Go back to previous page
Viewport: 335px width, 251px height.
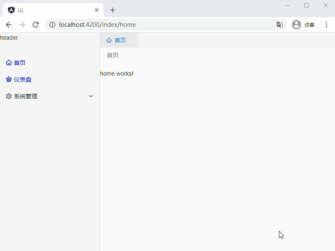tap(9, 25)
